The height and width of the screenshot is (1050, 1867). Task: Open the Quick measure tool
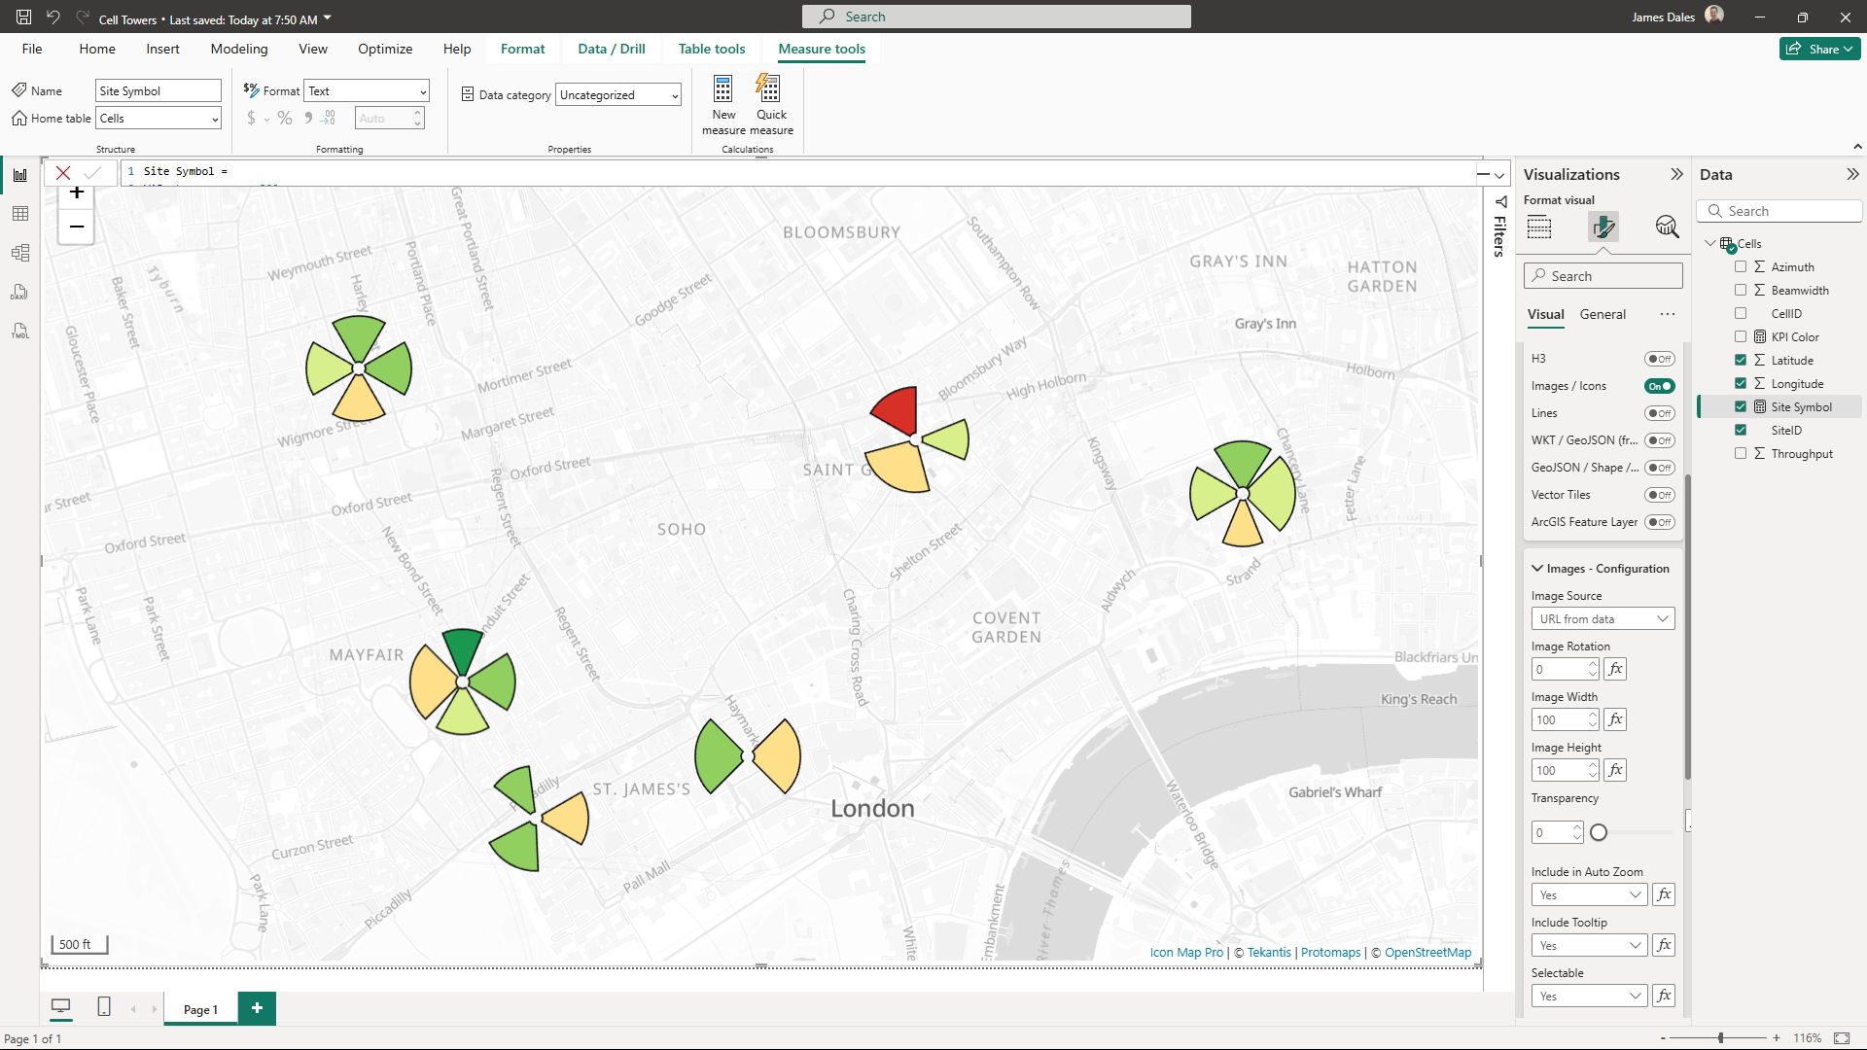(x=769, y=101)
